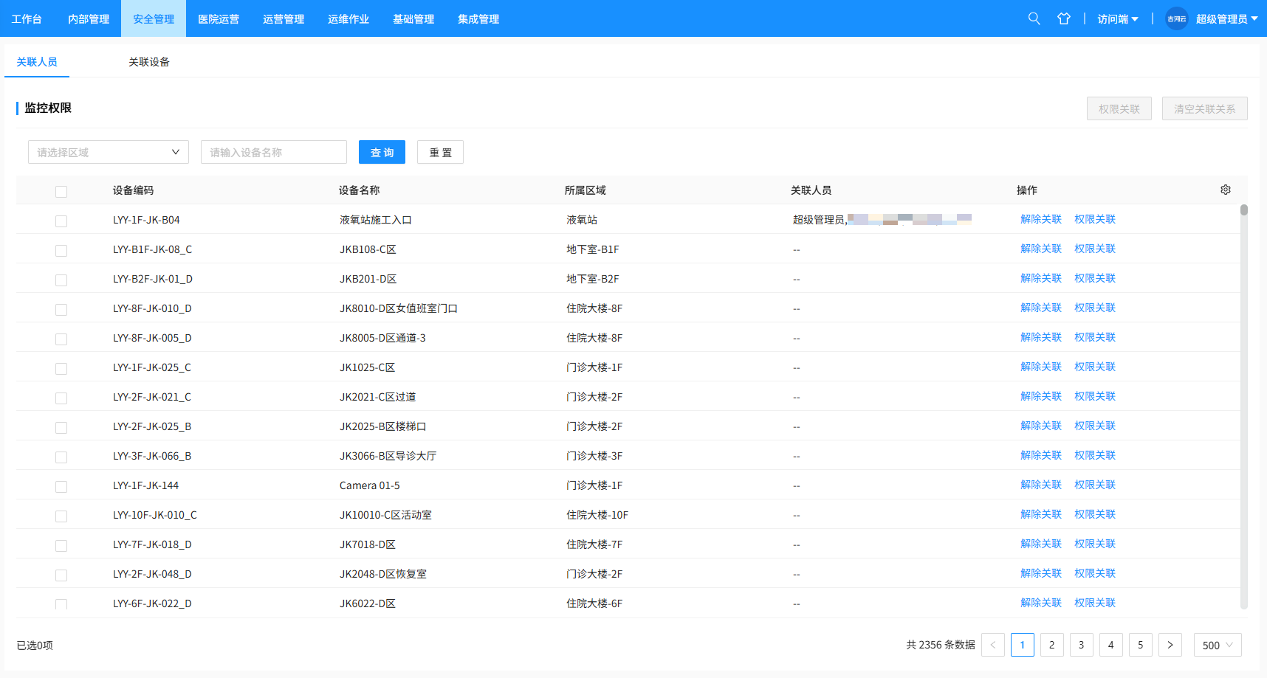Check the row for LYY-1F-JK-B04
This screenshot has width=1267, height=678.
coord(61,221)
